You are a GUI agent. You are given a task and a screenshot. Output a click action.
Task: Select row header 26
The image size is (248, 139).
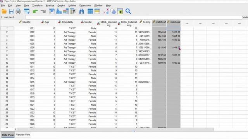pyautogui.click(x=7, y=124)
